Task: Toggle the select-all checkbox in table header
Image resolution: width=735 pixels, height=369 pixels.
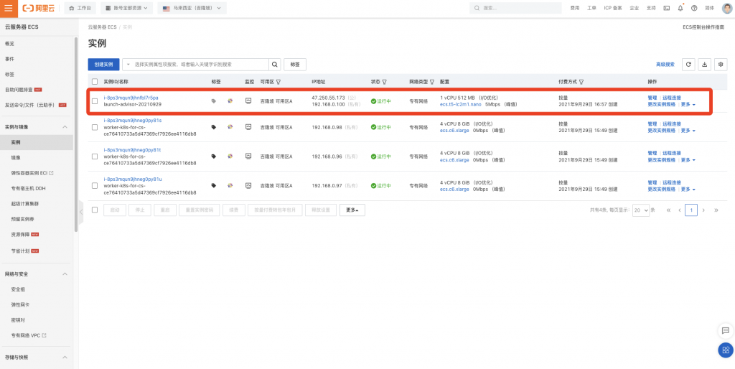Action: [95, 82]
